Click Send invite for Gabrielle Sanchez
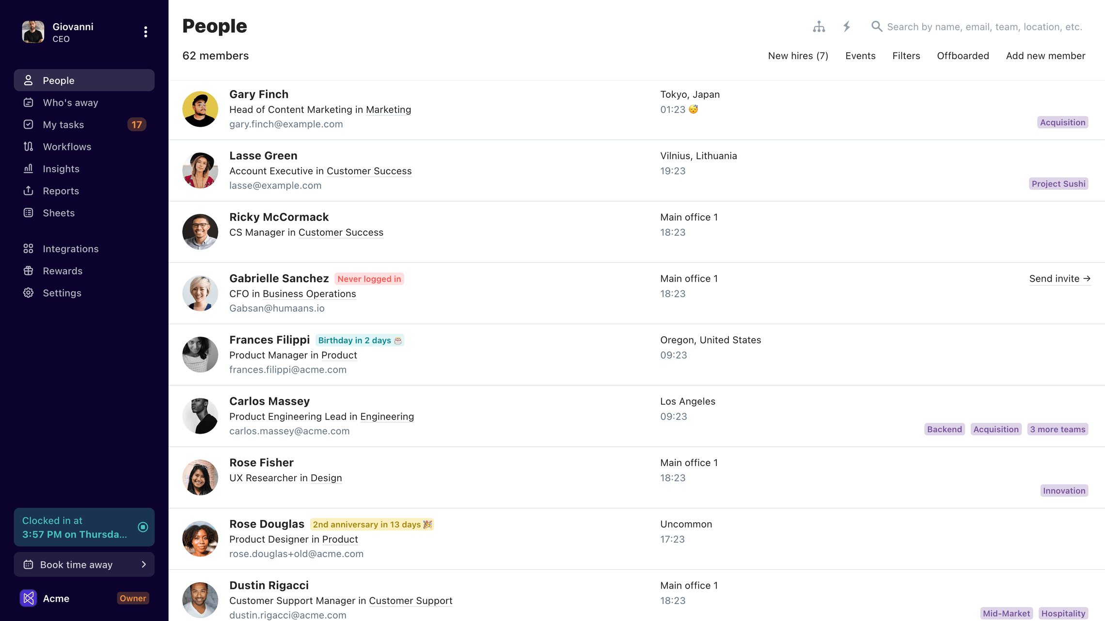 pos(1060,278)
